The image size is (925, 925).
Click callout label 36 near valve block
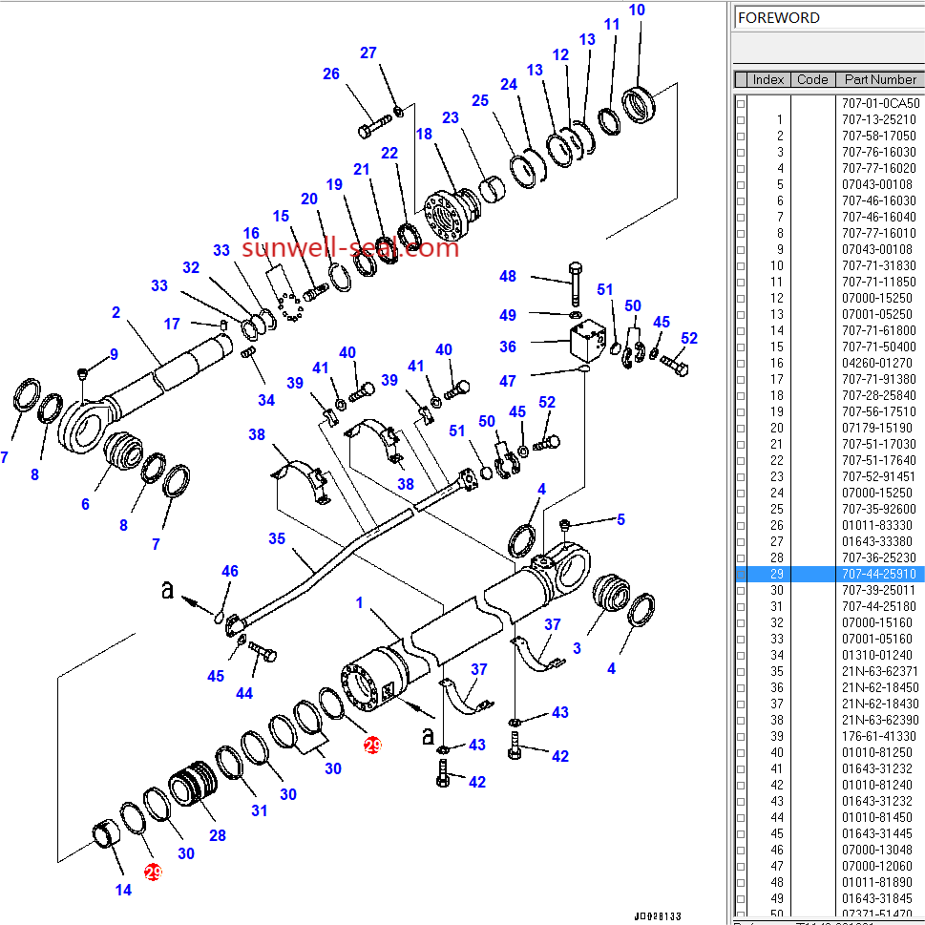508,347
